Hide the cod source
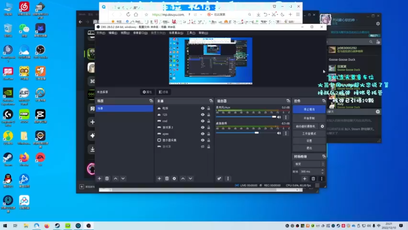The image size is (408, 230). pyautogui.click(x=202, y=121)
